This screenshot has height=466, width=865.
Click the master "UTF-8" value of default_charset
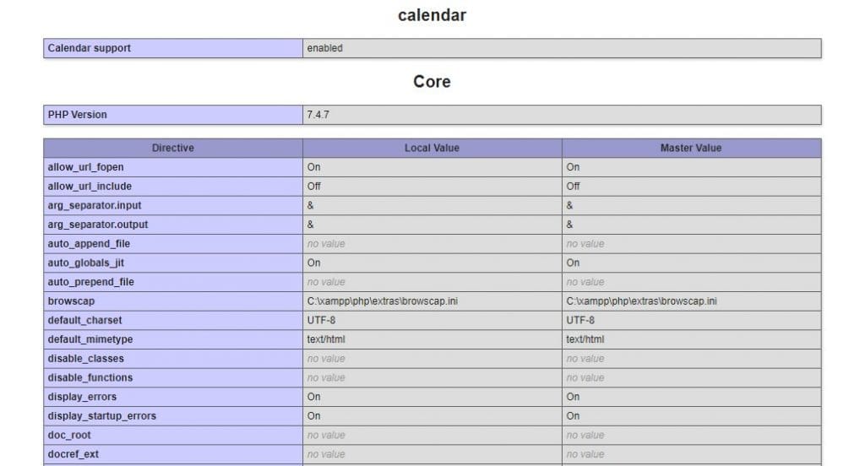tap(580, 321)
